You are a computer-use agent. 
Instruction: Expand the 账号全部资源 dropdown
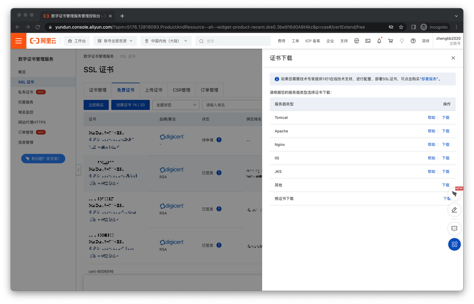click(115, 41)
